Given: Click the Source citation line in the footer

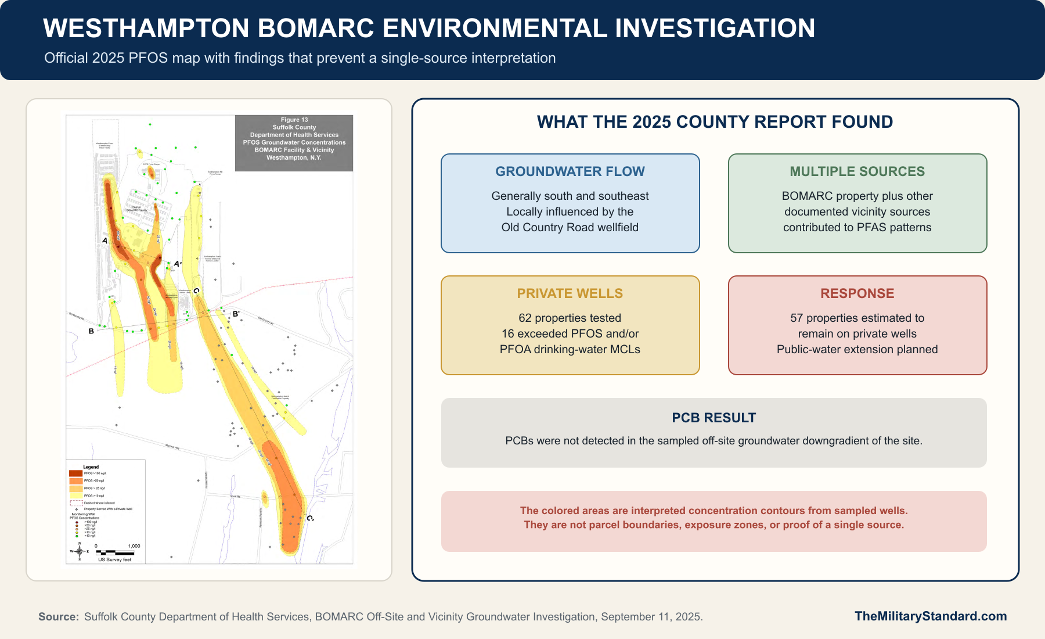Looking at the screenshot, I should point(370,617).
